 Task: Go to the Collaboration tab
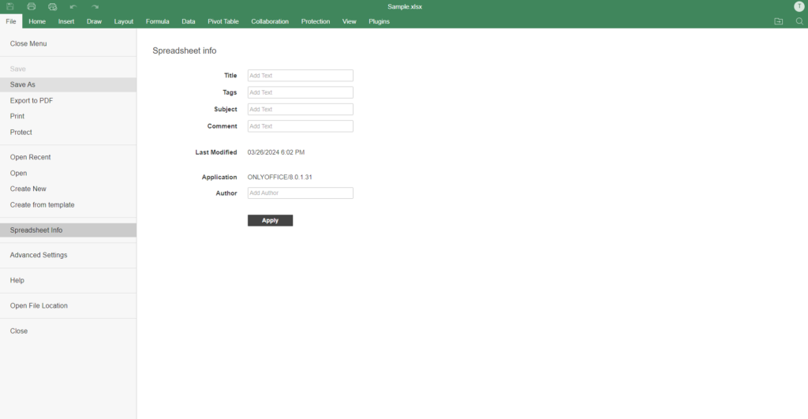[270, 21]
